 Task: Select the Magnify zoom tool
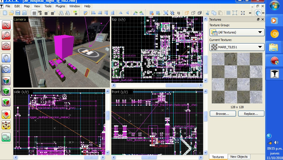6,35
